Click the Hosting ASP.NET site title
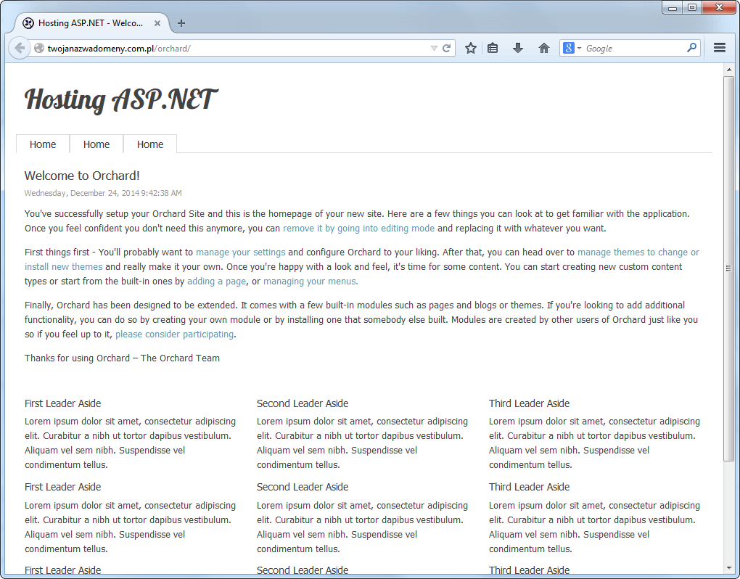Image resolution: width=740 pixels, height=579 pixels. [121, 99]
